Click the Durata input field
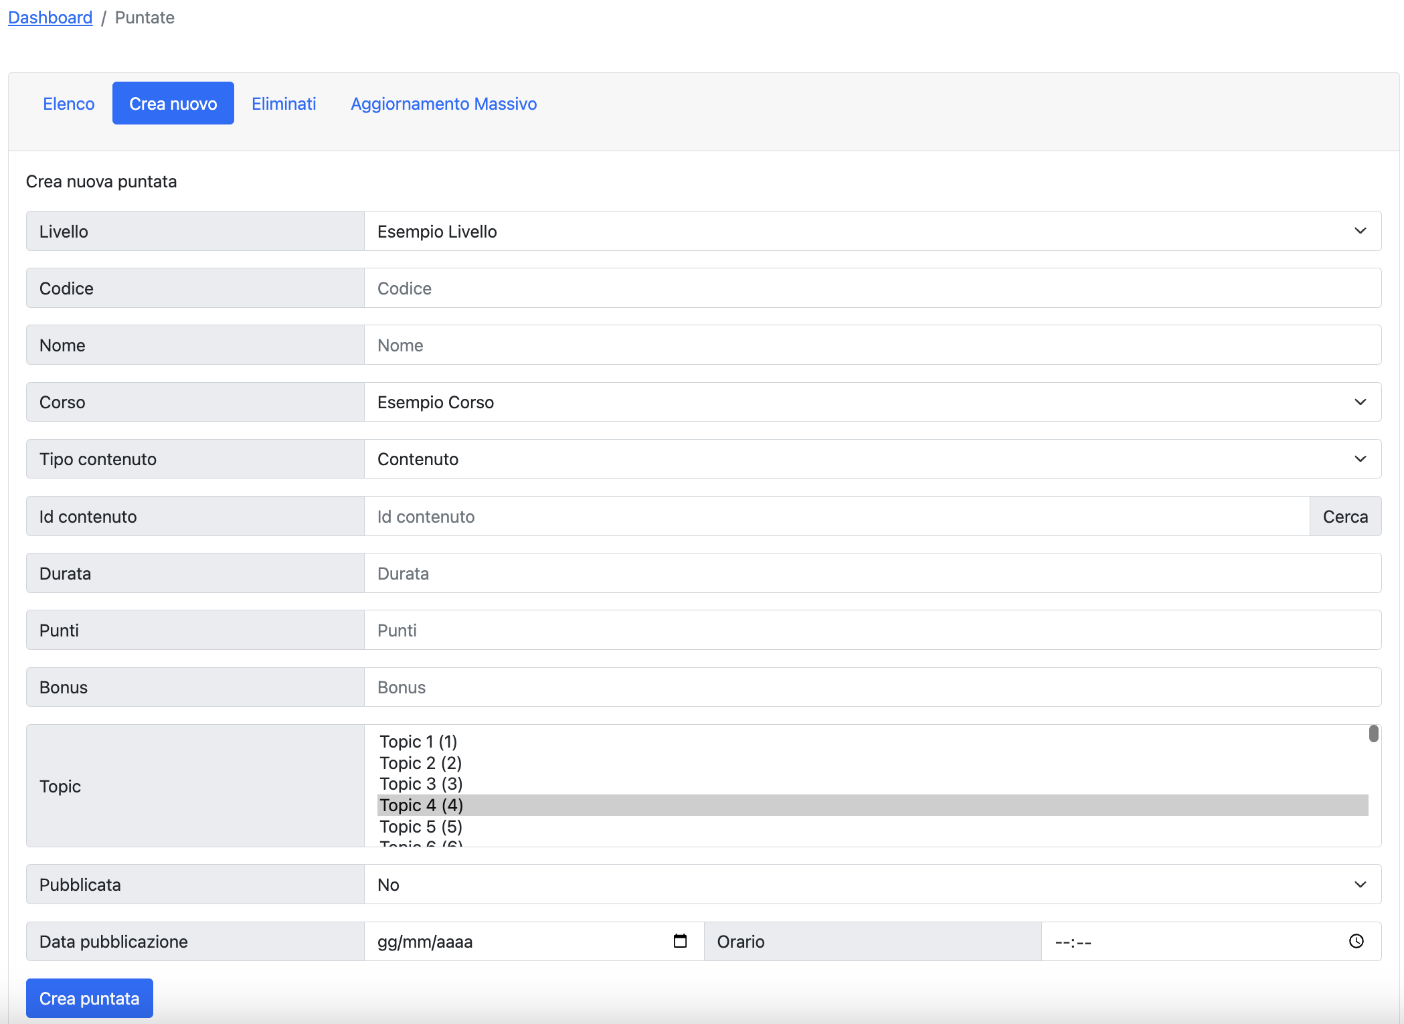This screenshot has height=1024, width=1404. point(872,573)
